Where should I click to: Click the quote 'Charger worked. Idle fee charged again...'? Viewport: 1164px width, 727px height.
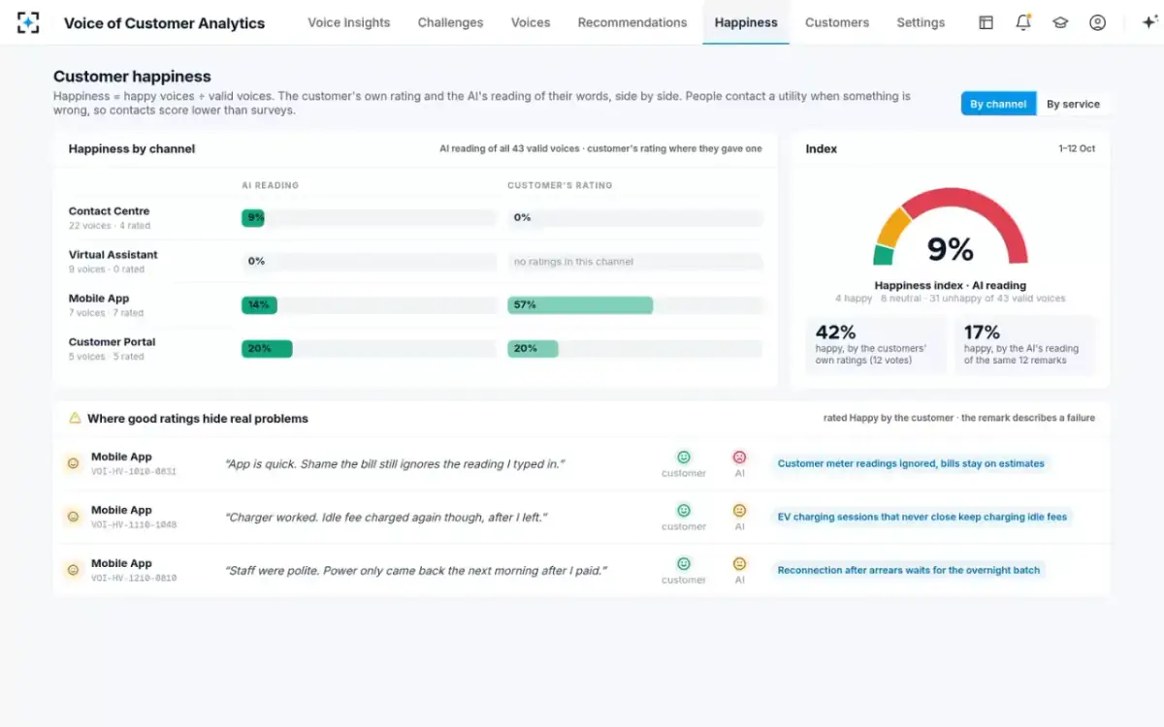pos(386,518)
